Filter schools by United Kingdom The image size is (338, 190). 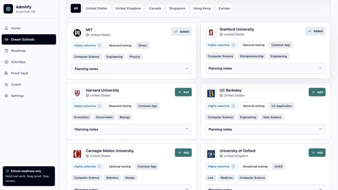pyautogui.click(x=128, y=8)
